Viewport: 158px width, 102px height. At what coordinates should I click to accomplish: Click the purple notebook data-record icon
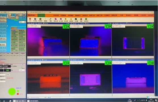coord(56,19)
